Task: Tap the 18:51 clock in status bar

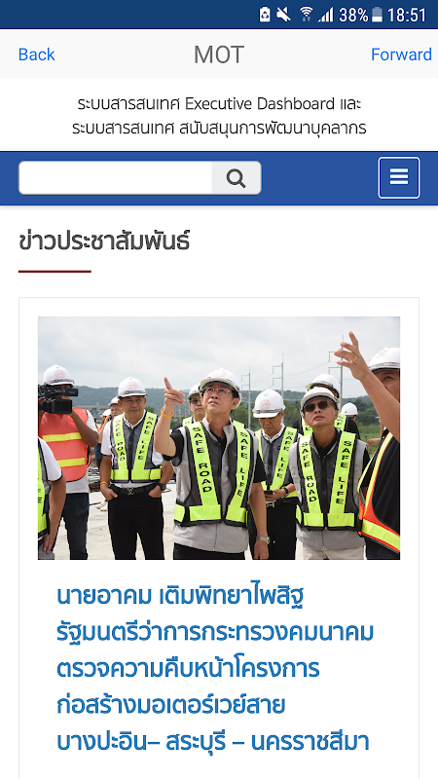Action: pos(407,15)
